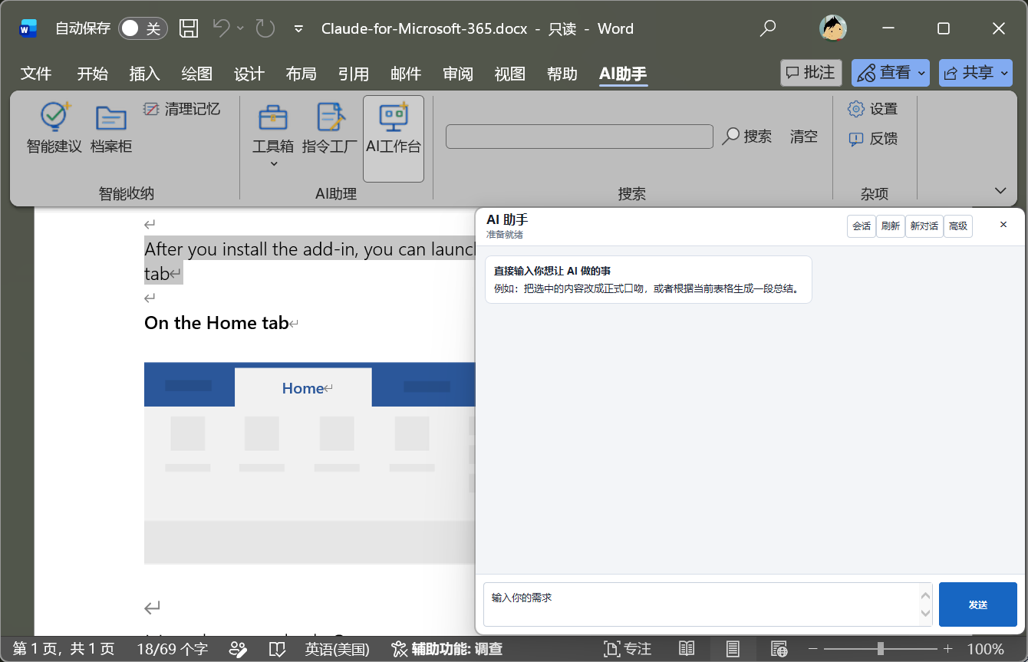Viewport: 1028px width, 662px height.
Task: Switch to the 审阅 ribbon tab
Action: (458, 74)
